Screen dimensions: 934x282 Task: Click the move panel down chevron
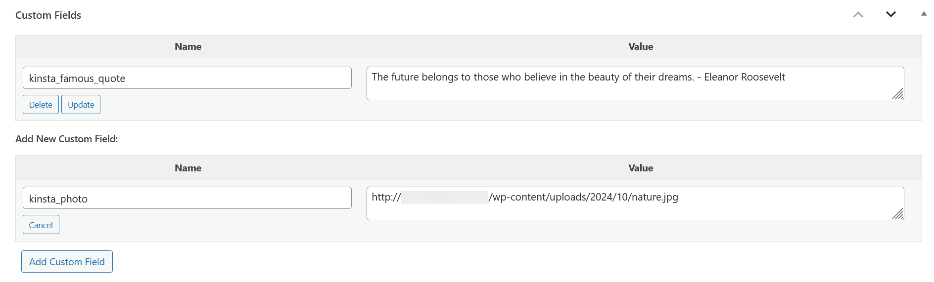click(891, 14)
